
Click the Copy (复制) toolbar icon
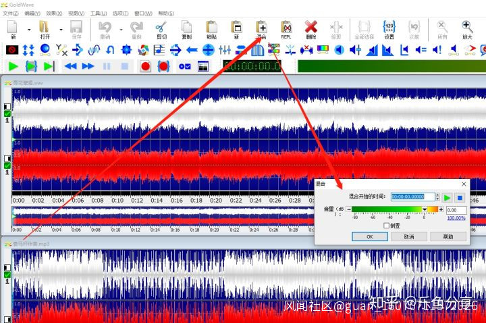click(x=186, y=29)
